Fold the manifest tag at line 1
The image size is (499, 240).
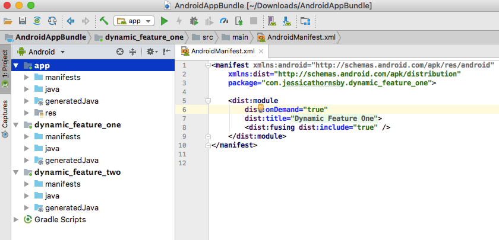tap(209, 65)
